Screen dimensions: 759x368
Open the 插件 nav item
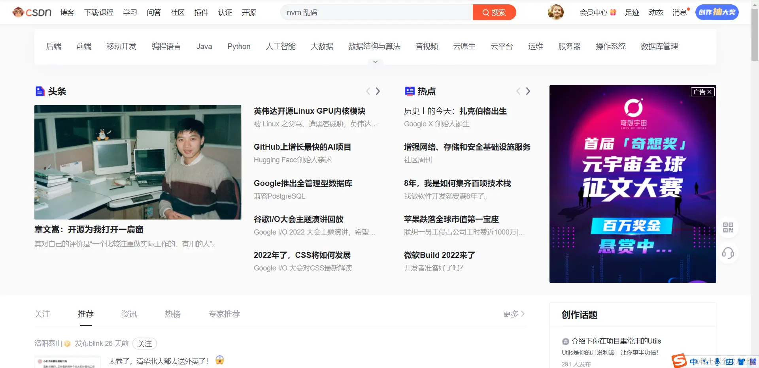pos(201,12)
